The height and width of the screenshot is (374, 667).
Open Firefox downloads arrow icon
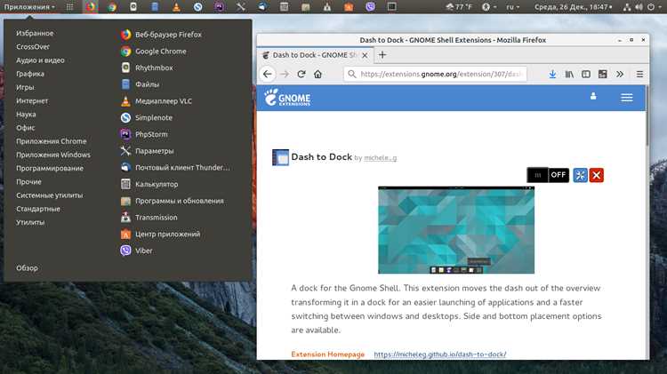coord(552,74)
